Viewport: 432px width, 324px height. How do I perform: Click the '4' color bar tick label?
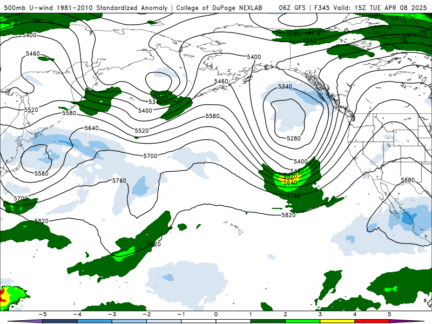355,314
